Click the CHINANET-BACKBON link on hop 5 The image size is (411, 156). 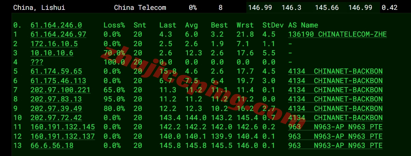348,71
